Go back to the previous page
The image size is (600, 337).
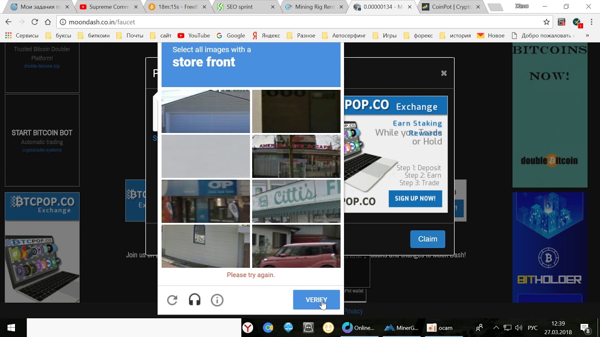(8, 22)
